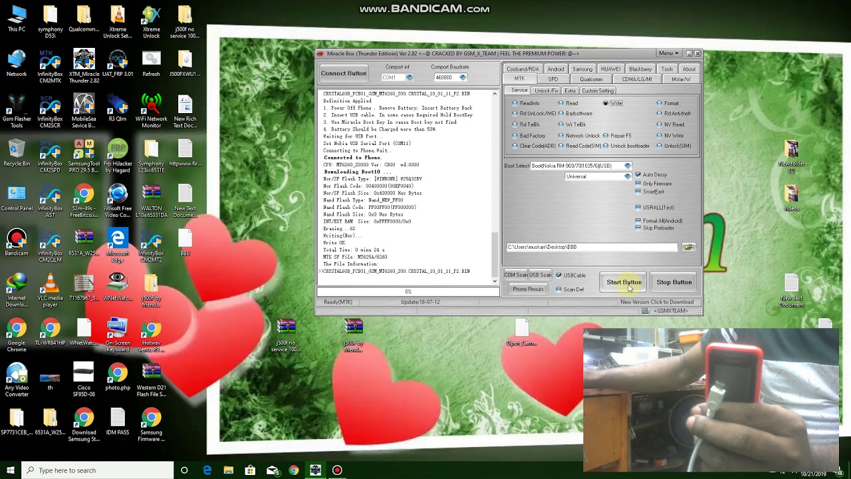The height and width of the screenshot is (479, 851).
Task: Open the Samsung tab
Action: (x=582, y=69)
